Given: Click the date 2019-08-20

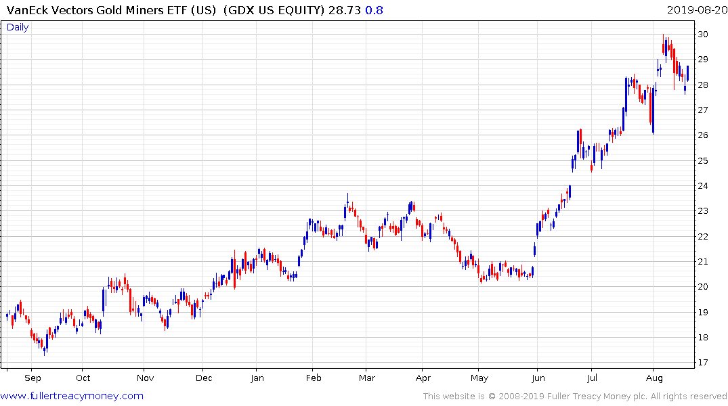Looking at the screenshot, I should [697, 9].
